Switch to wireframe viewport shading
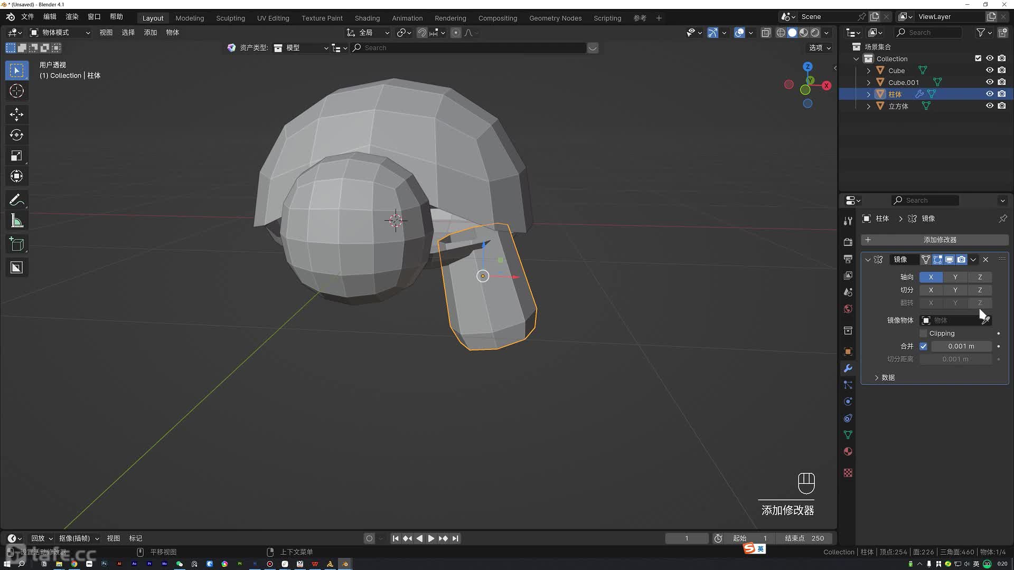The height and width of the screenshot is (570, 1014). click(x=781, y=33)
